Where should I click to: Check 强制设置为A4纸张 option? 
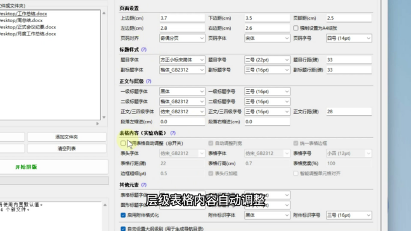pyautogui.click(x=296, y=28)
